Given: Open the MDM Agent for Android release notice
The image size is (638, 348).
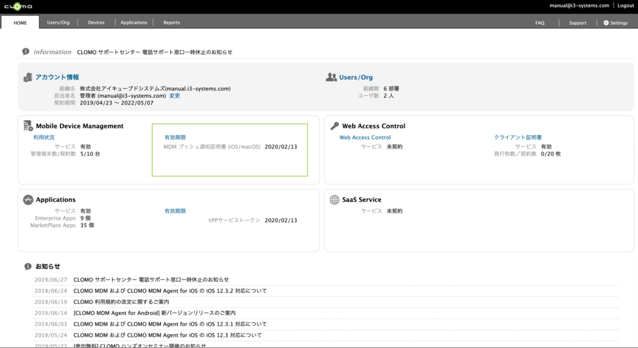Looking at the screenshot, I should click(155, 313).
